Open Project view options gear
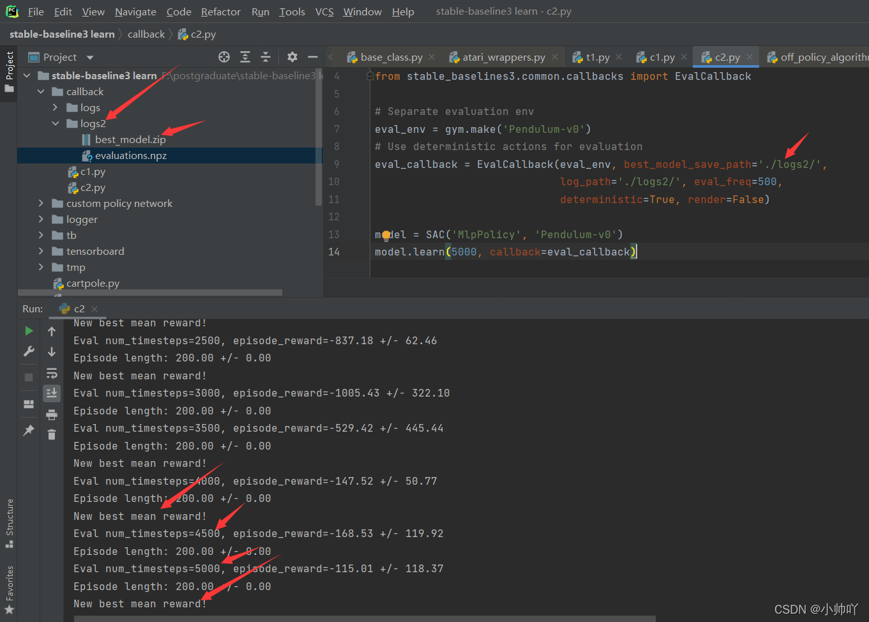The height and width of the screenshot is (622, 869). [292, 57]
